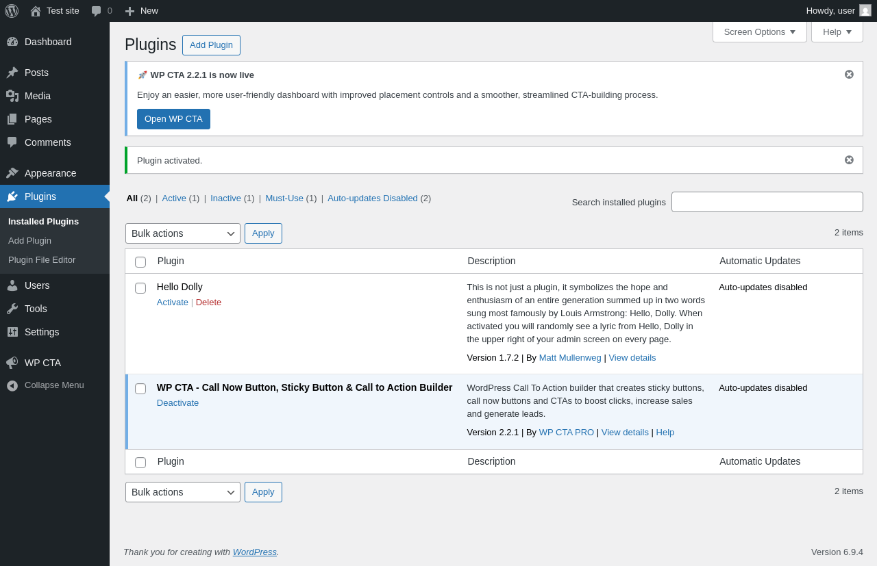Check the WP CTA plugin row checkbox
The image size is (877, 566).
pyautogui.click(x=140, y=389)
